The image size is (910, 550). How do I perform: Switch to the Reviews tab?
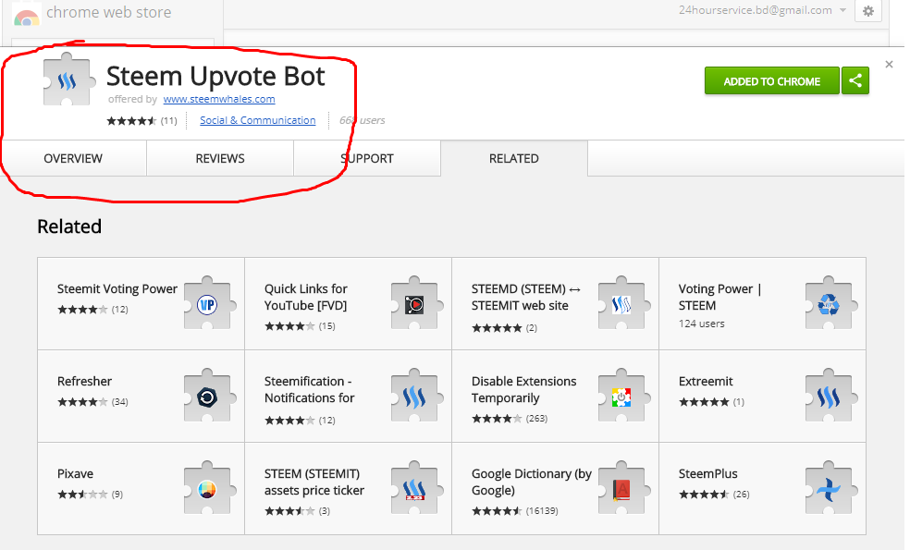click(x=220, y=158)
